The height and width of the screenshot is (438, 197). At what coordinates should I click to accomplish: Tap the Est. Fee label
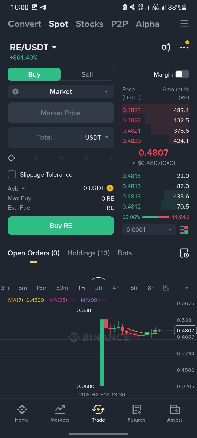tap(19, 208)
